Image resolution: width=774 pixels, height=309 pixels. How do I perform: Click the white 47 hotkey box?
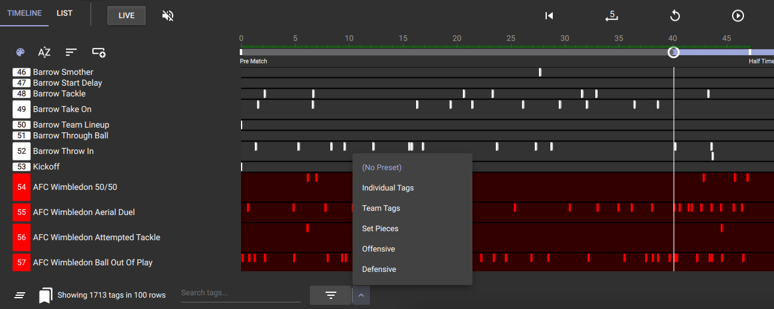[x=22, y=83]
